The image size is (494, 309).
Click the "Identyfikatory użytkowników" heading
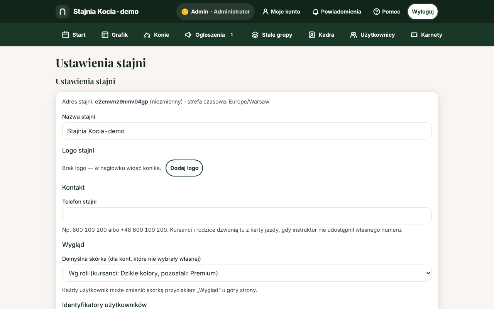coord(105,305)
